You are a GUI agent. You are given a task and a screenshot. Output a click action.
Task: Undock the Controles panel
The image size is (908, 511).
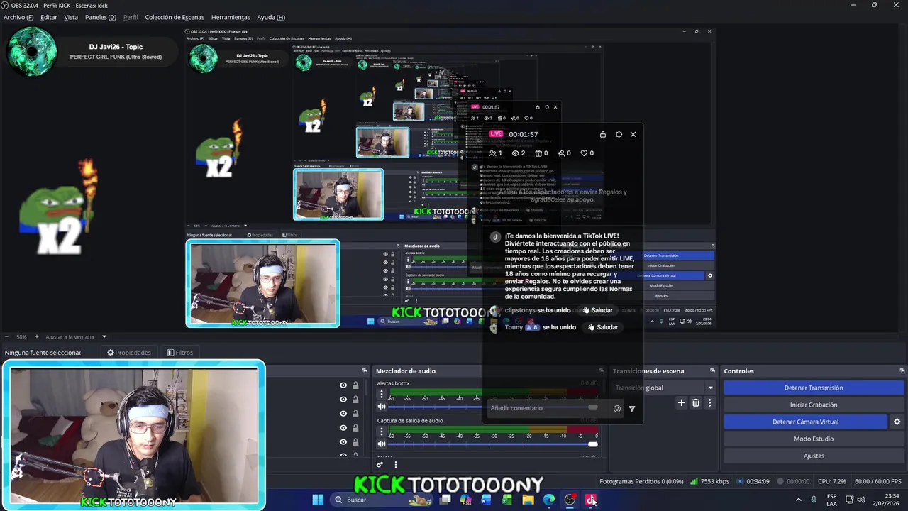pyautogui.click(x=902, y=371)
